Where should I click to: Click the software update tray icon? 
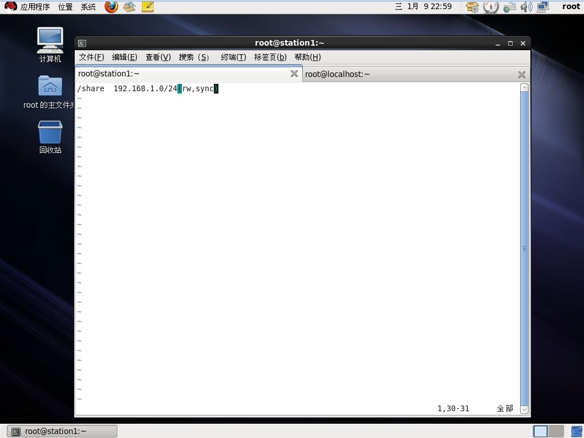[x=472, y=7]
